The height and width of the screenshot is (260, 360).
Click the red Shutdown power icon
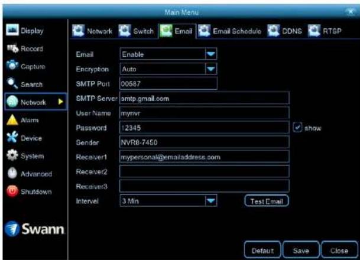coord(12,191)
